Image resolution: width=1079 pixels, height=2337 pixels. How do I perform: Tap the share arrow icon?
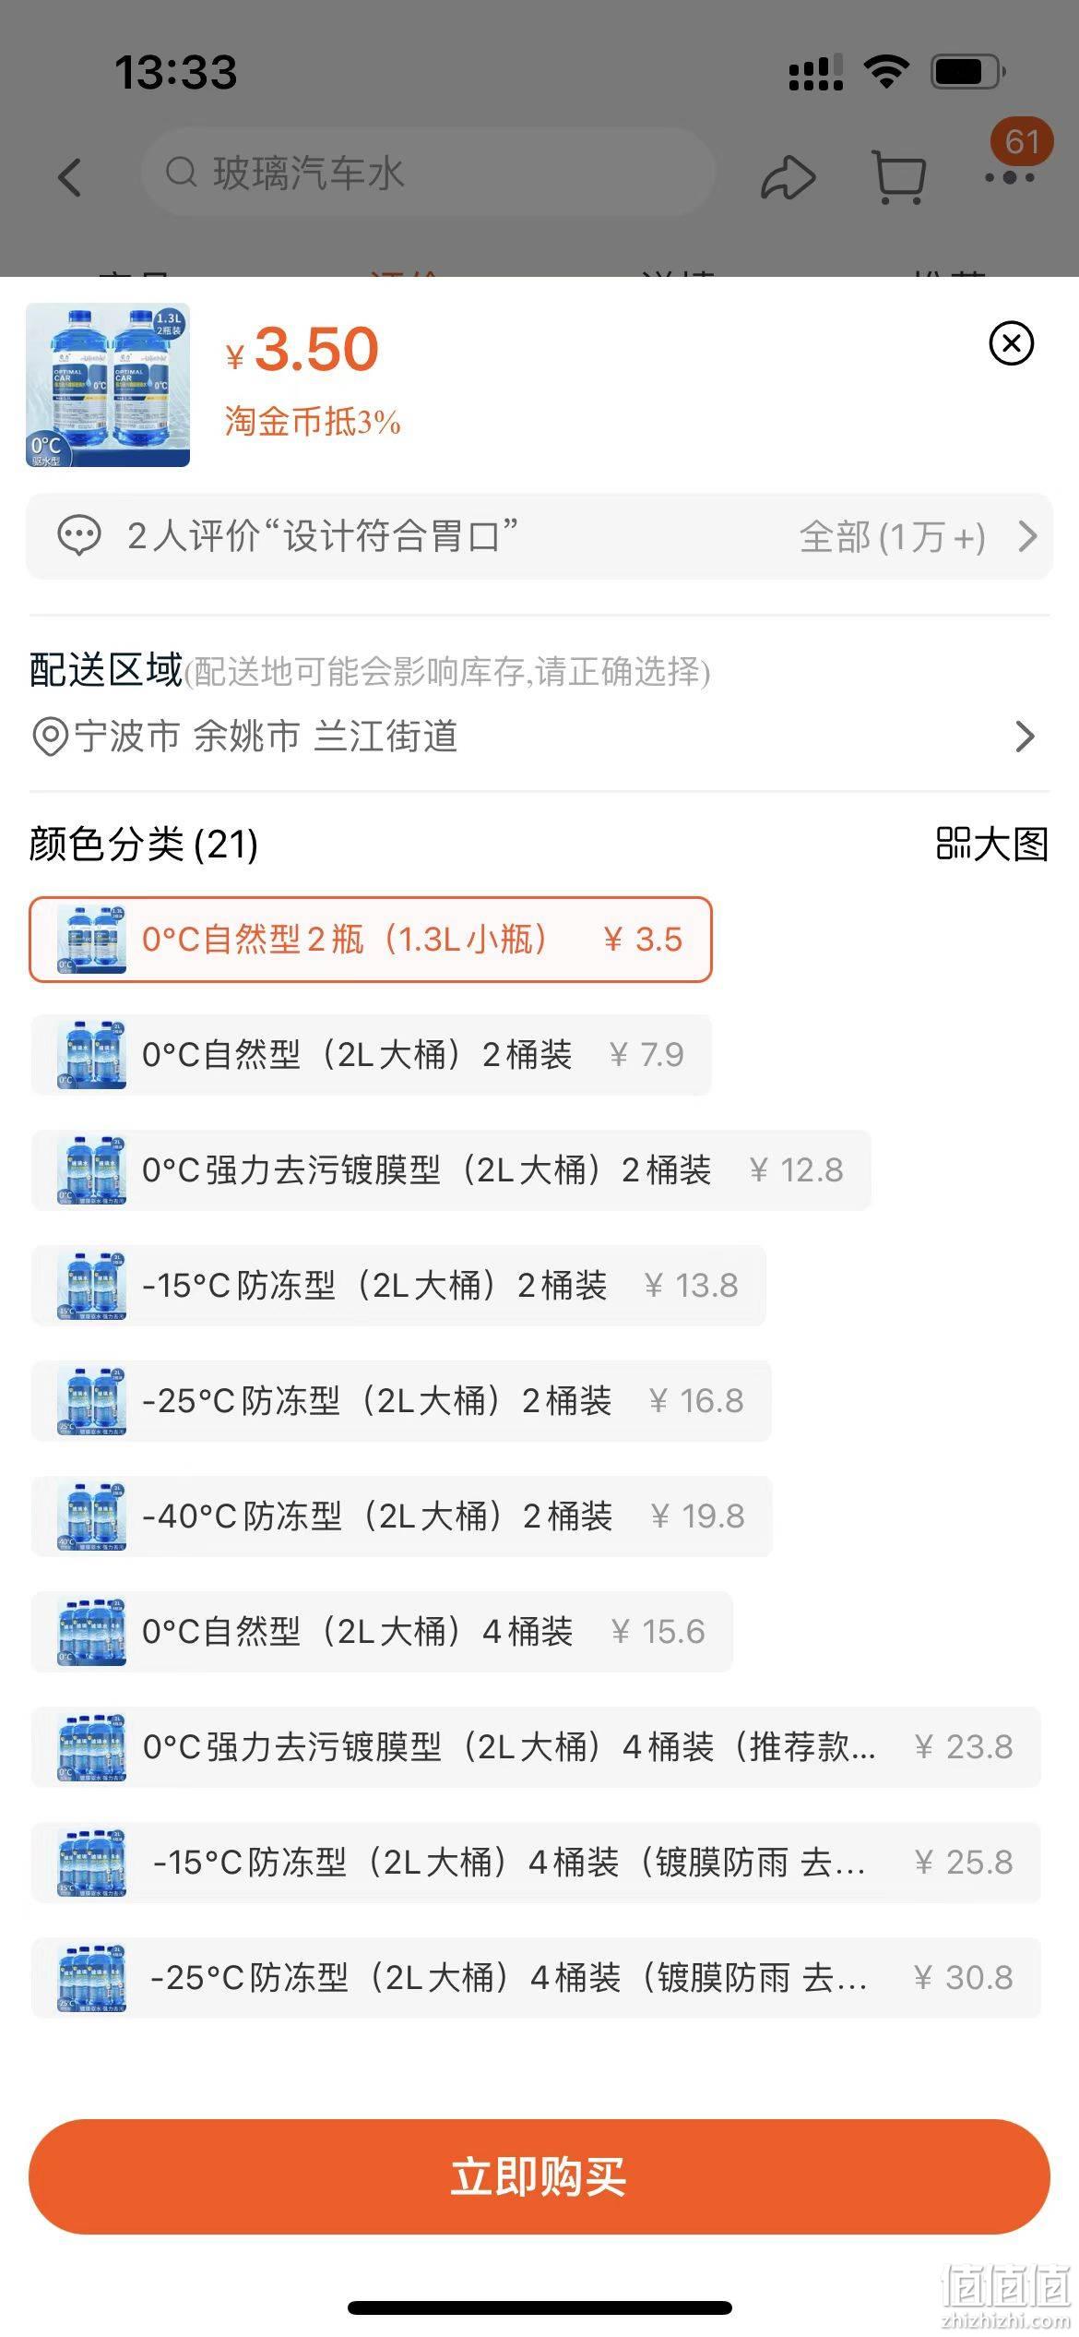pos(788,176)
